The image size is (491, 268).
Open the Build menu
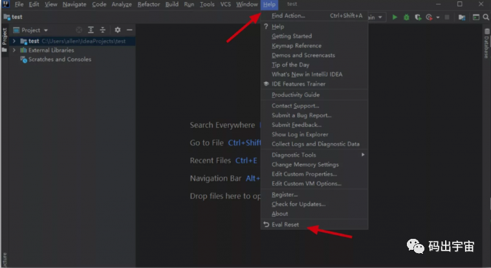tap(172, 5)
